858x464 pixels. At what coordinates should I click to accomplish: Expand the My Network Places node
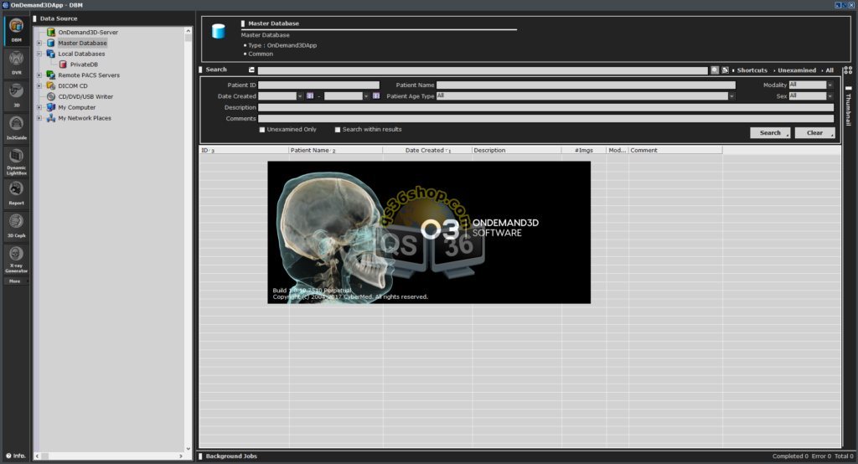39,118
